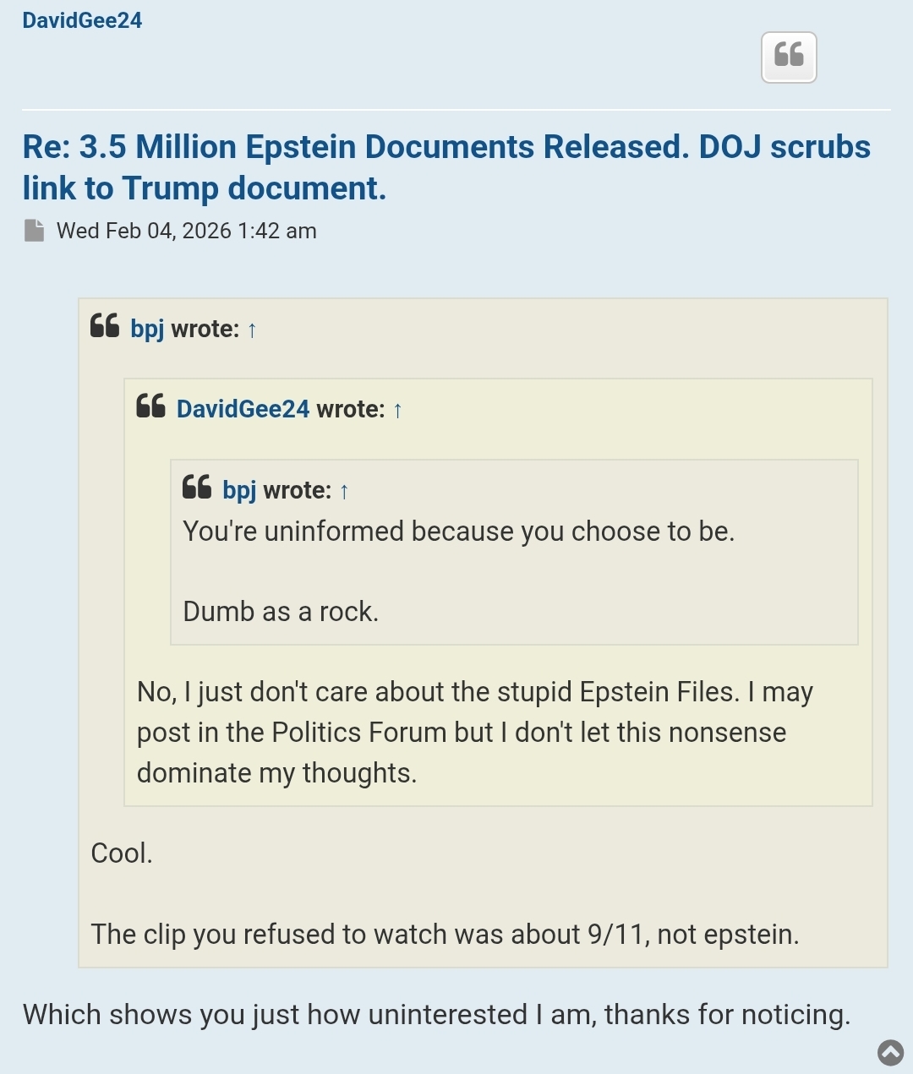Image resolution: width=913 pixels, height=1074 pixels.
Task: Open DavidGee24's profile from the nested quote header
Action: (243, 410)
